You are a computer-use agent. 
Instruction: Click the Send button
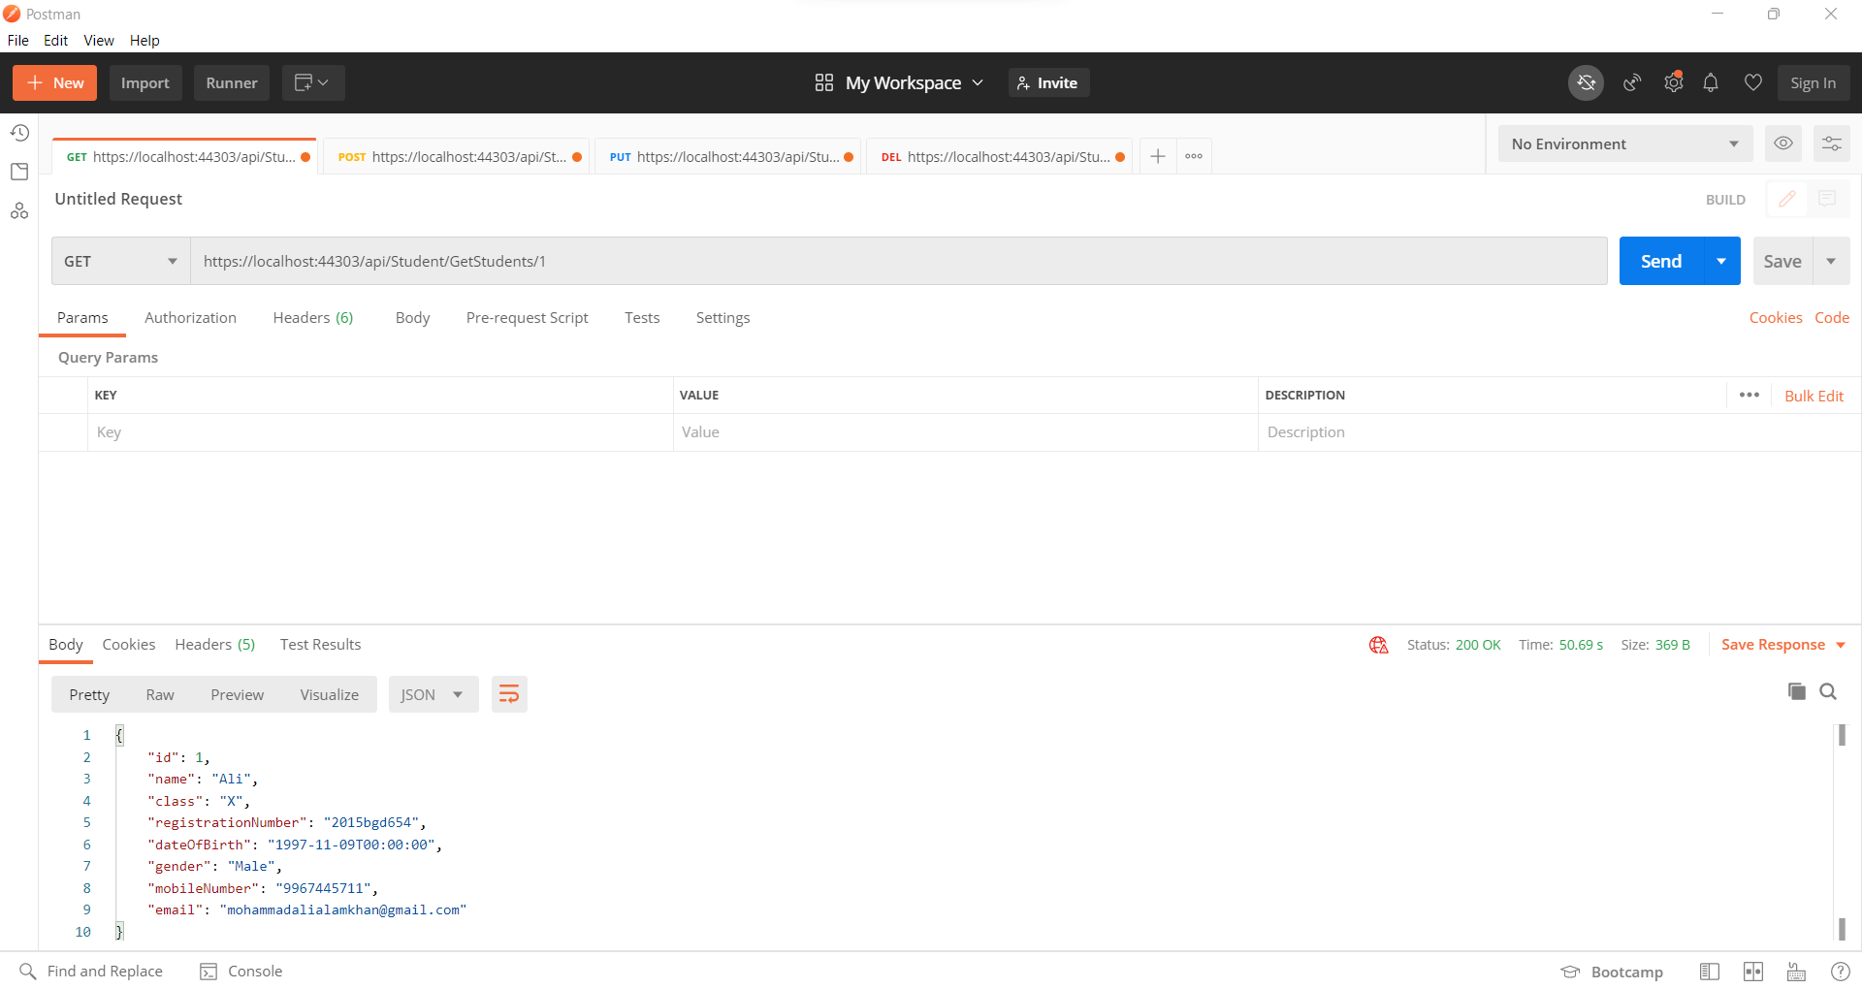coord(1660,260)
